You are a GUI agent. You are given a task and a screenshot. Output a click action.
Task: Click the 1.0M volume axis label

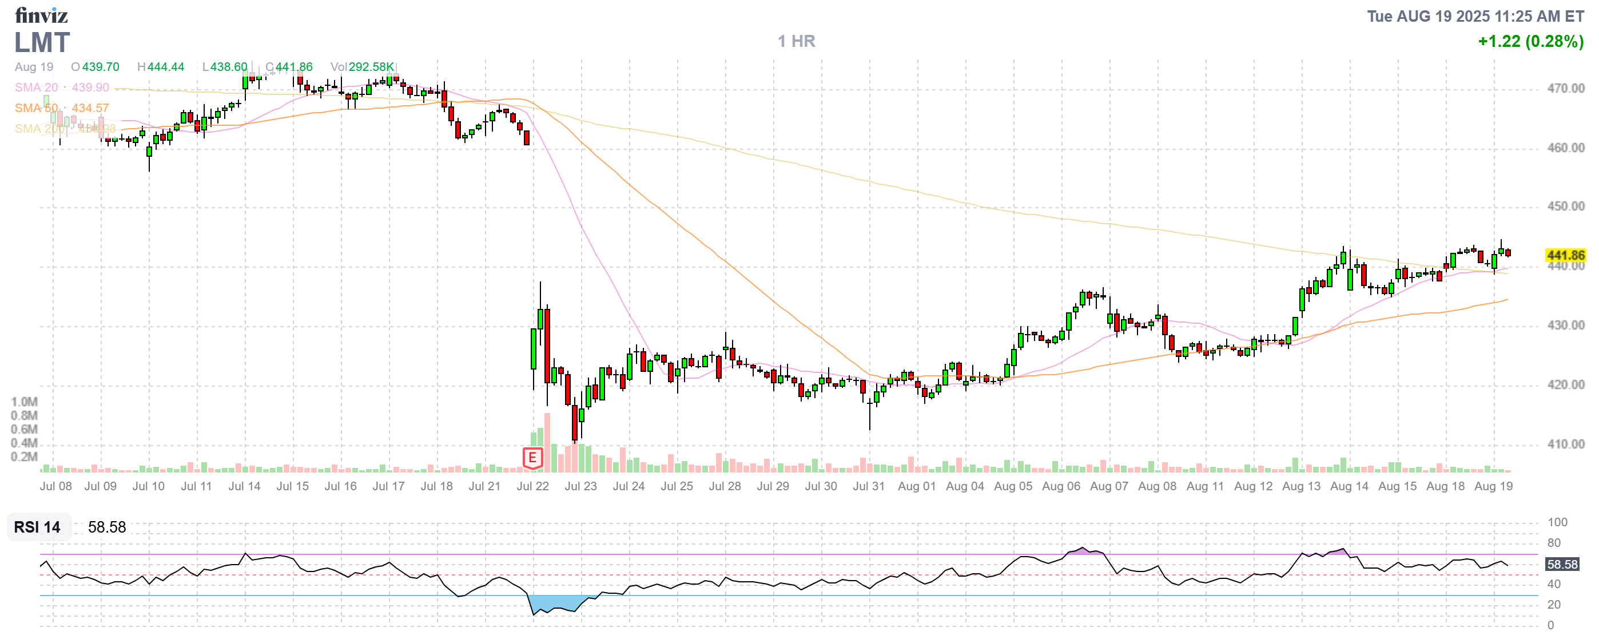pyautogui.click(x=24, y=402)
